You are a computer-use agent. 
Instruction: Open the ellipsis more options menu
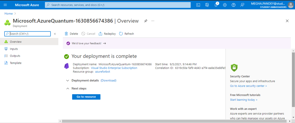pyautogui.click(x=153, y=21)
